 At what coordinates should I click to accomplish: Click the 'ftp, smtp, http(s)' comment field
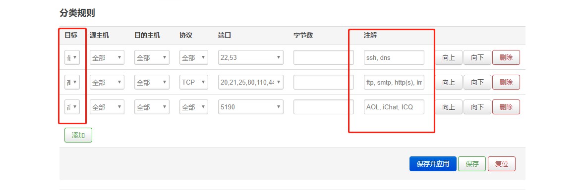click(x=394, y=82)
